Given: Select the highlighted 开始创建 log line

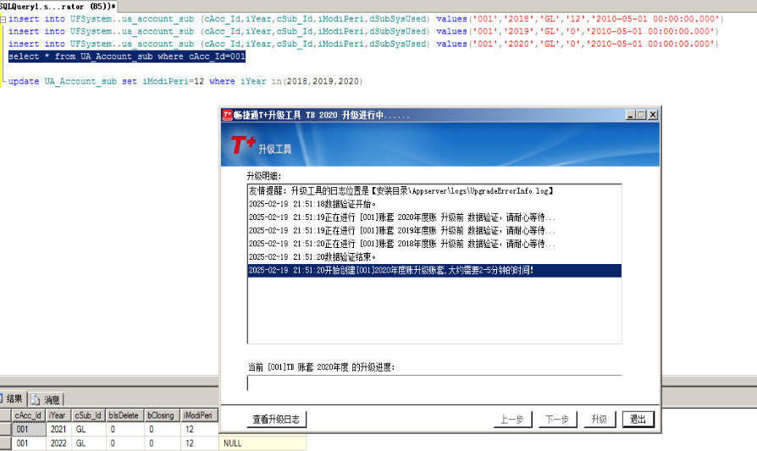Looking at the screenshot, I should 434,271.
